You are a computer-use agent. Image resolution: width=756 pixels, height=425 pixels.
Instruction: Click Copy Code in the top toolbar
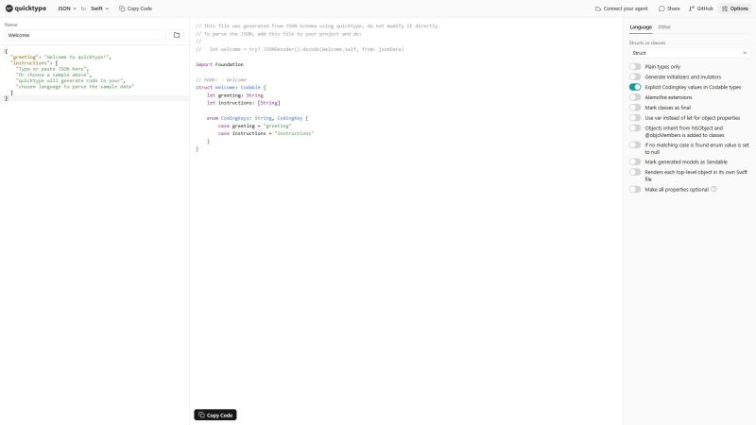[135, 8]
